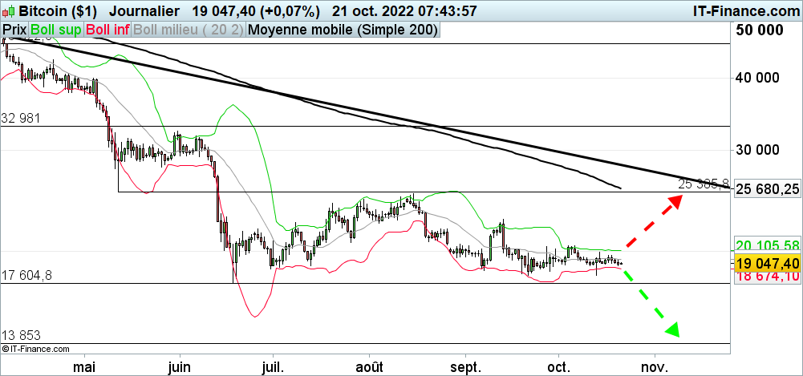
Task: Select the Prix legend tab
Action: pyautogui.click(x=14, y=30)
